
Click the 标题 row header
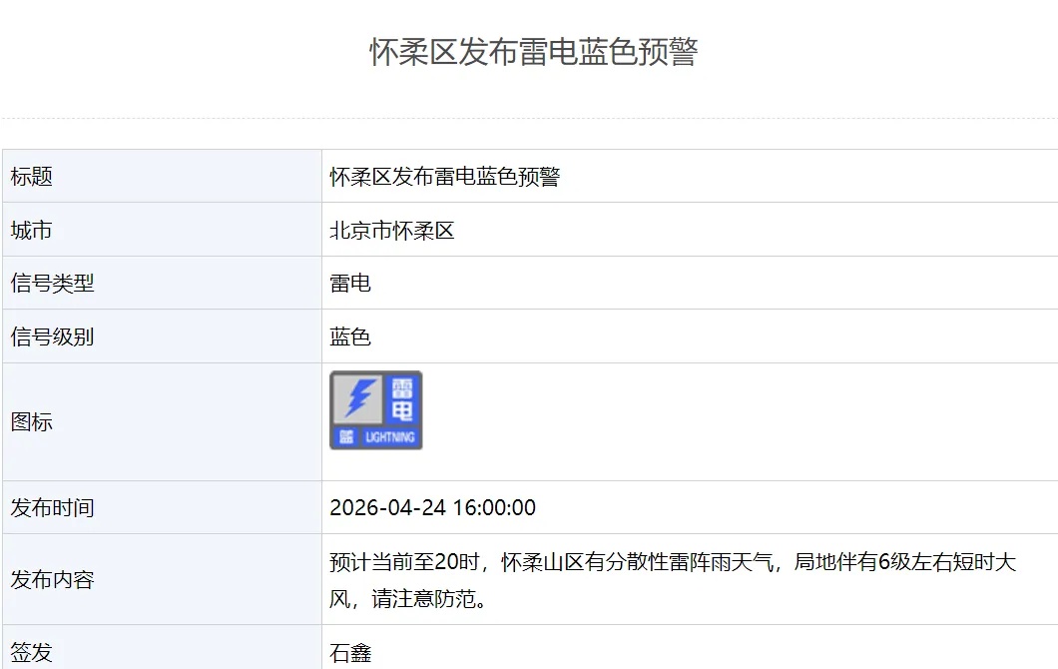29,176
